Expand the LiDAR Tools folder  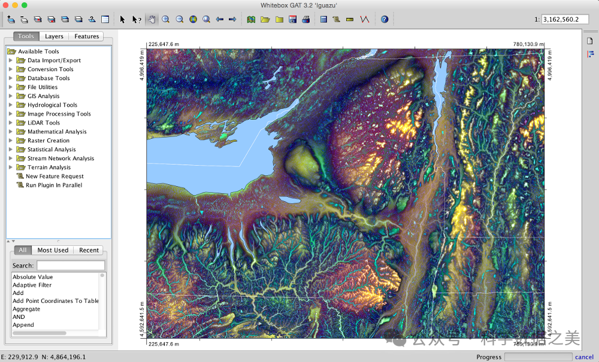[x=10, y=123]
